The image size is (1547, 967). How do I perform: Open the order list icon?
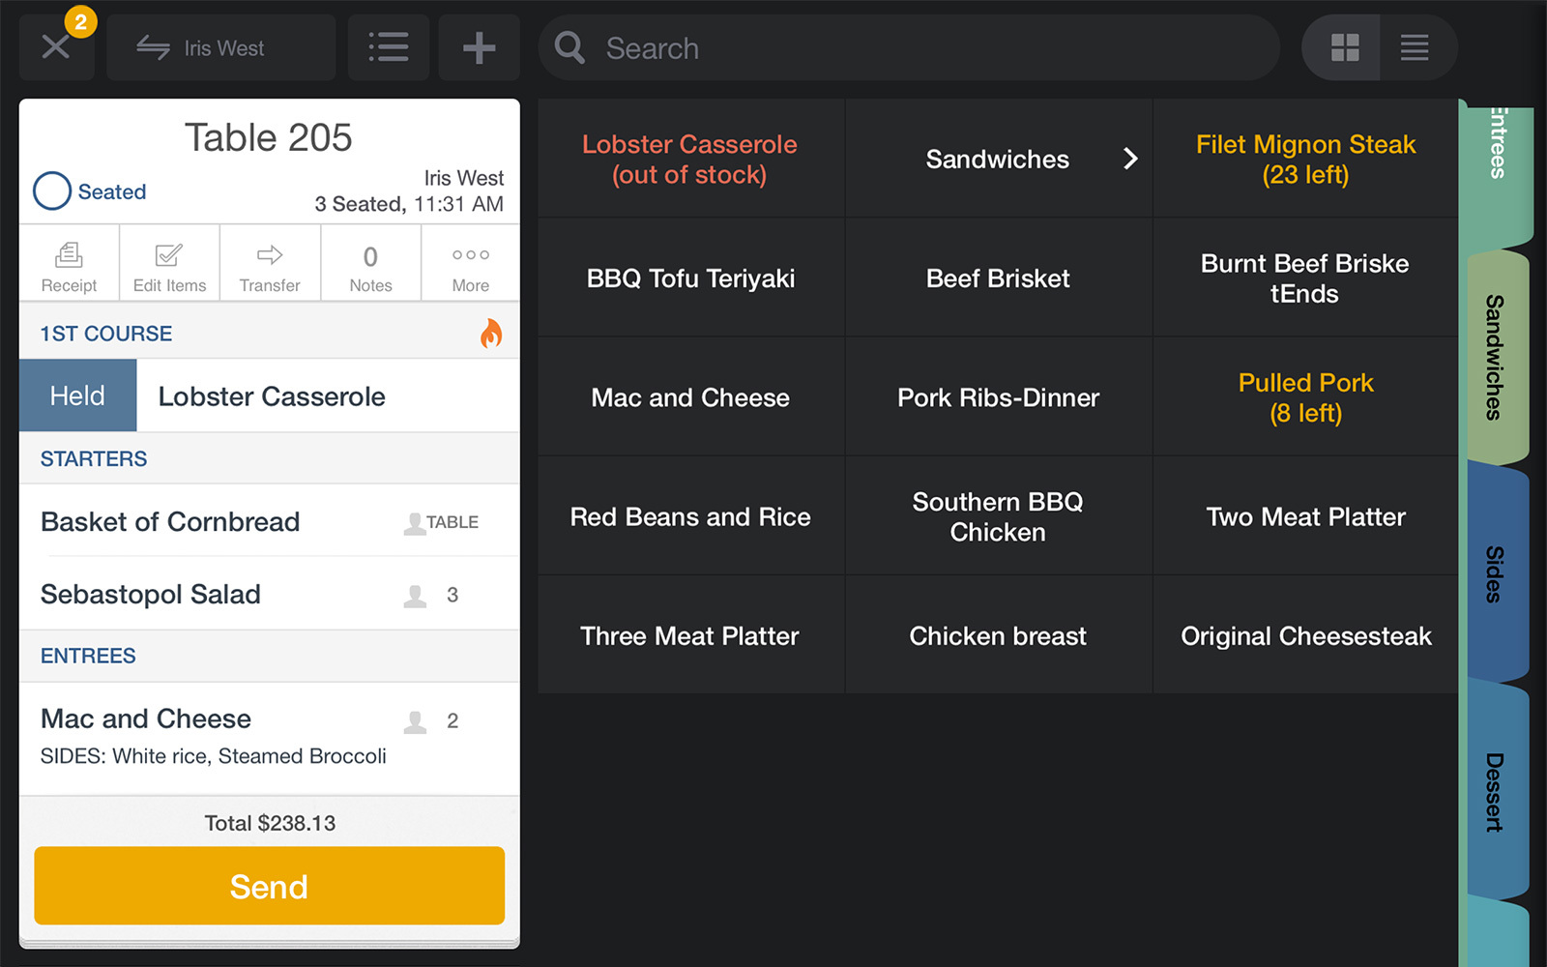(x=388, y=47)
